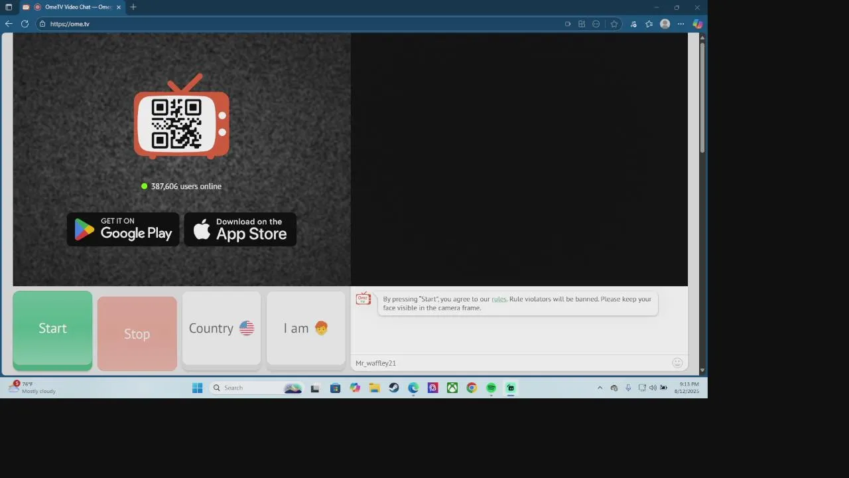
Task: View site information lock icon
Action: point(42,24)
